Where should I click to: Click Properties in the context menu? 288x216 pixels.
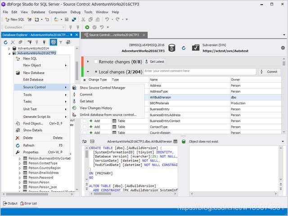click(42, 152)
